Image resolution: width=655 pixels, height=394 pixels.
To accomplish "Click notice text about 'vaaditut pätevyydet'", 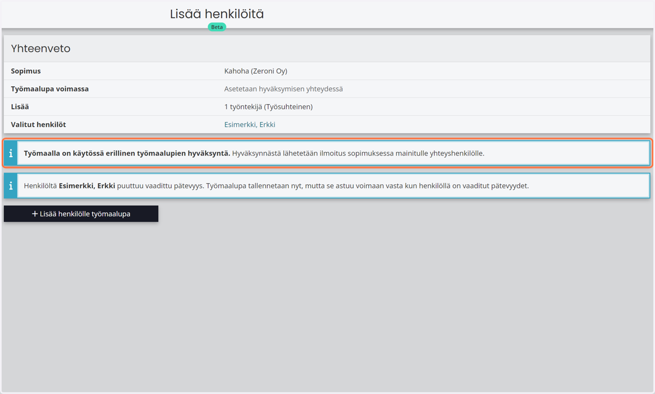I will coord(276,186).
